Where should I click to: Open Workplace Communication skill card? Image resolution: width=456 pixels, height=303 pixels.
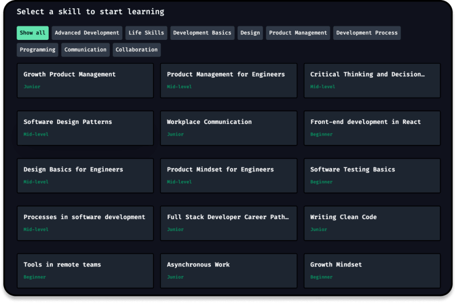(x=229, y=128)
